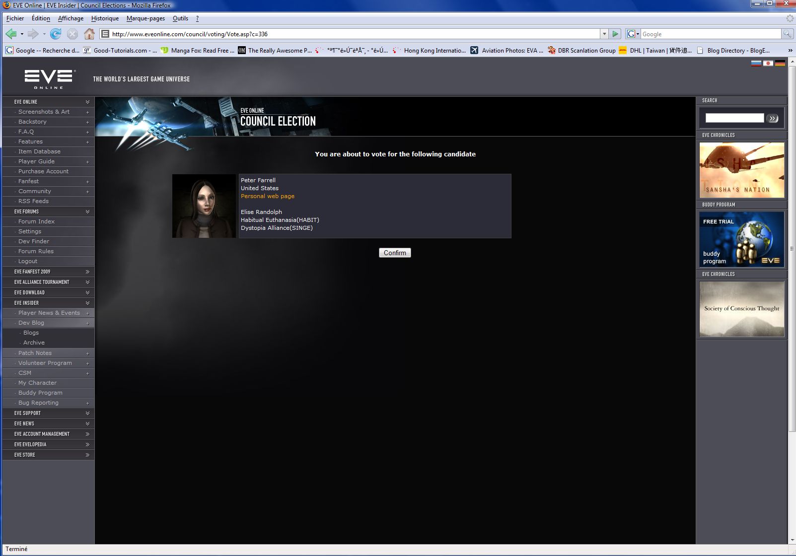796x556 pixels.
Task: Open The Really Awesome P... bookmark
Action: click(x=275, y=50)
